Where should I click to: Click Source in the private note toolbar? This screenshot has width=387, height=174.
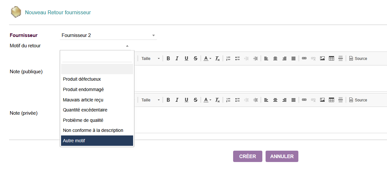(x=358, y=100)
